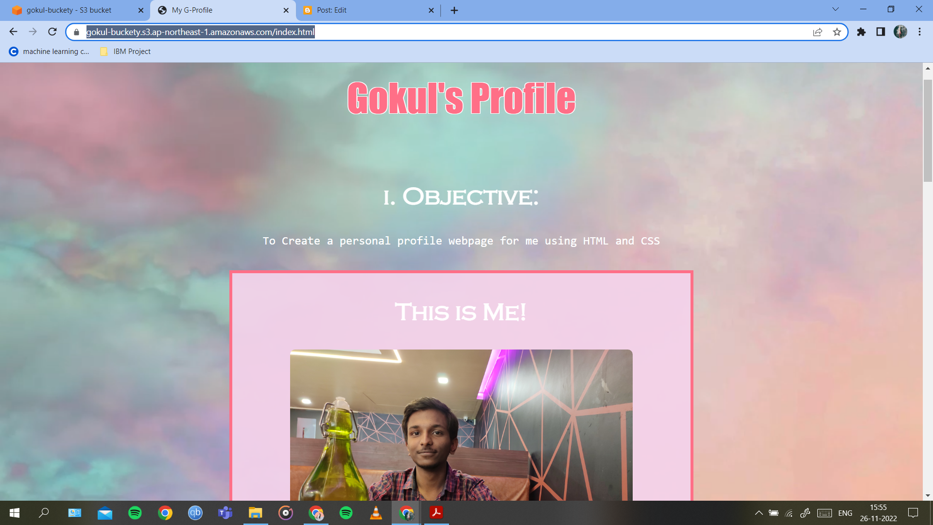This screenshot has height=525, width=933.
Task: Expand the tab search dropdown
Action: (x=835, y=9)
